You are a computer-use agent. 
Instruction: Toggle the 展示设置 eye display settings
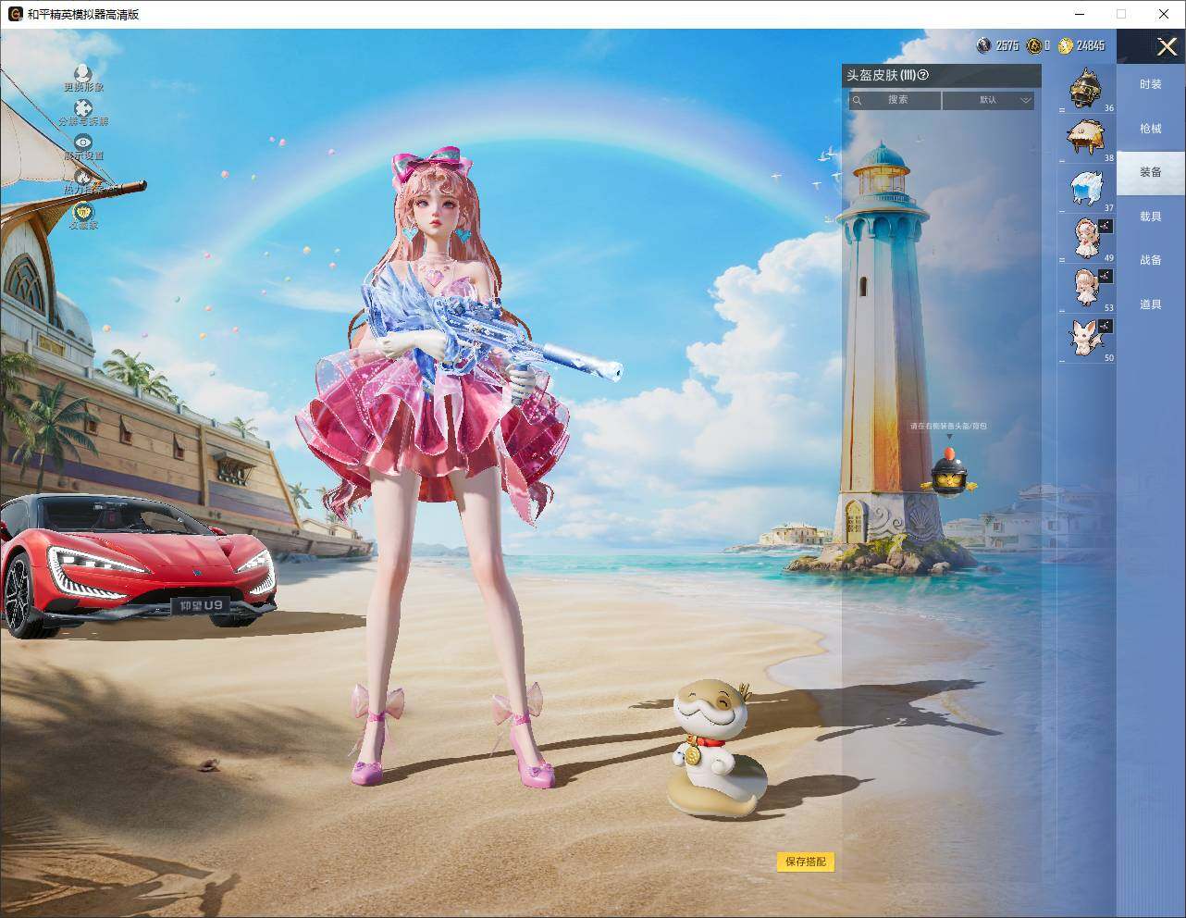(x=83, y=143)
